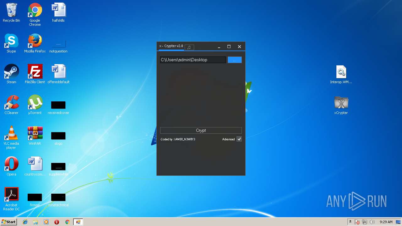Close the x-Crypter window
Screen dimensions: 402x226
tap(239, 46)
